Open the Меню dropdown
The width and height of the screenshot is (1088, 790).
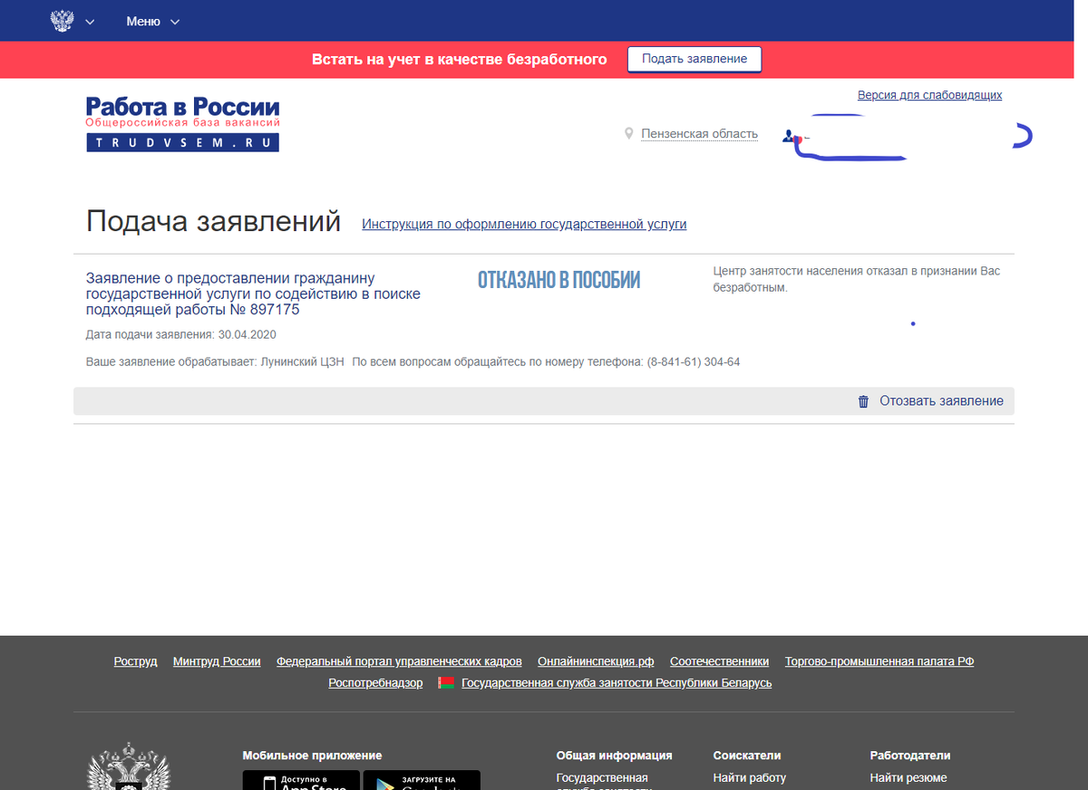pos(153,22)
